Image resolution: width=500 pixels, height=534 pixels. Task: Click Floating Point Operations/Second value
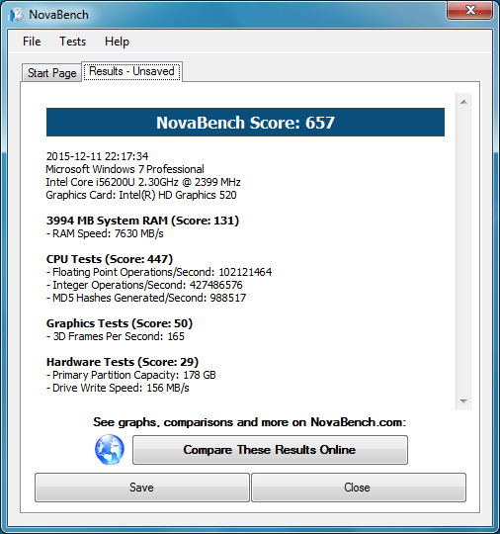pyautogui.click(x=245, y=272)
